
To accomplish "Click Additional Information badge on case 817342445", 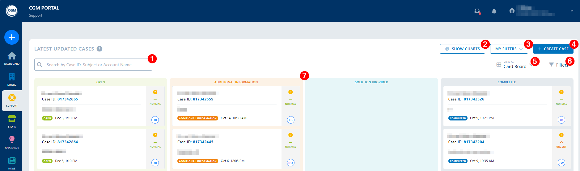I will (x=198, y=161).
